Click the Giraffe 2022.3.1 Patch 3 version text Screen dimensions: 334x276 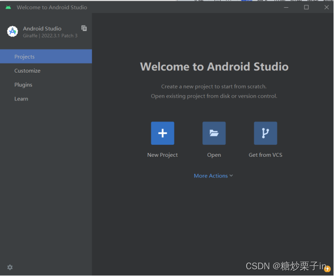click(x=50, y=36)
